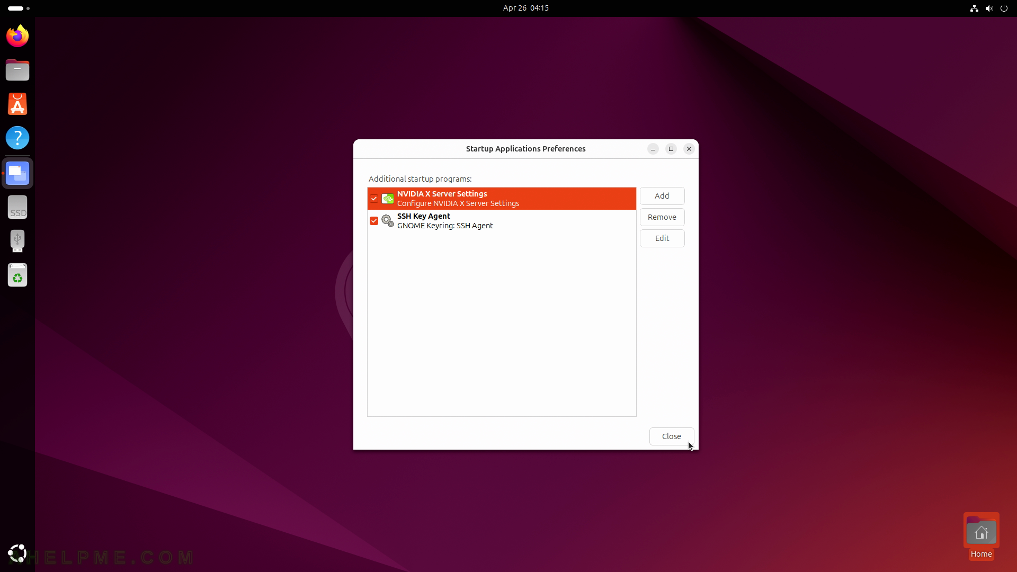
Task: Maximize the Startup Applications Preferences window
Action: coord(671,149)
